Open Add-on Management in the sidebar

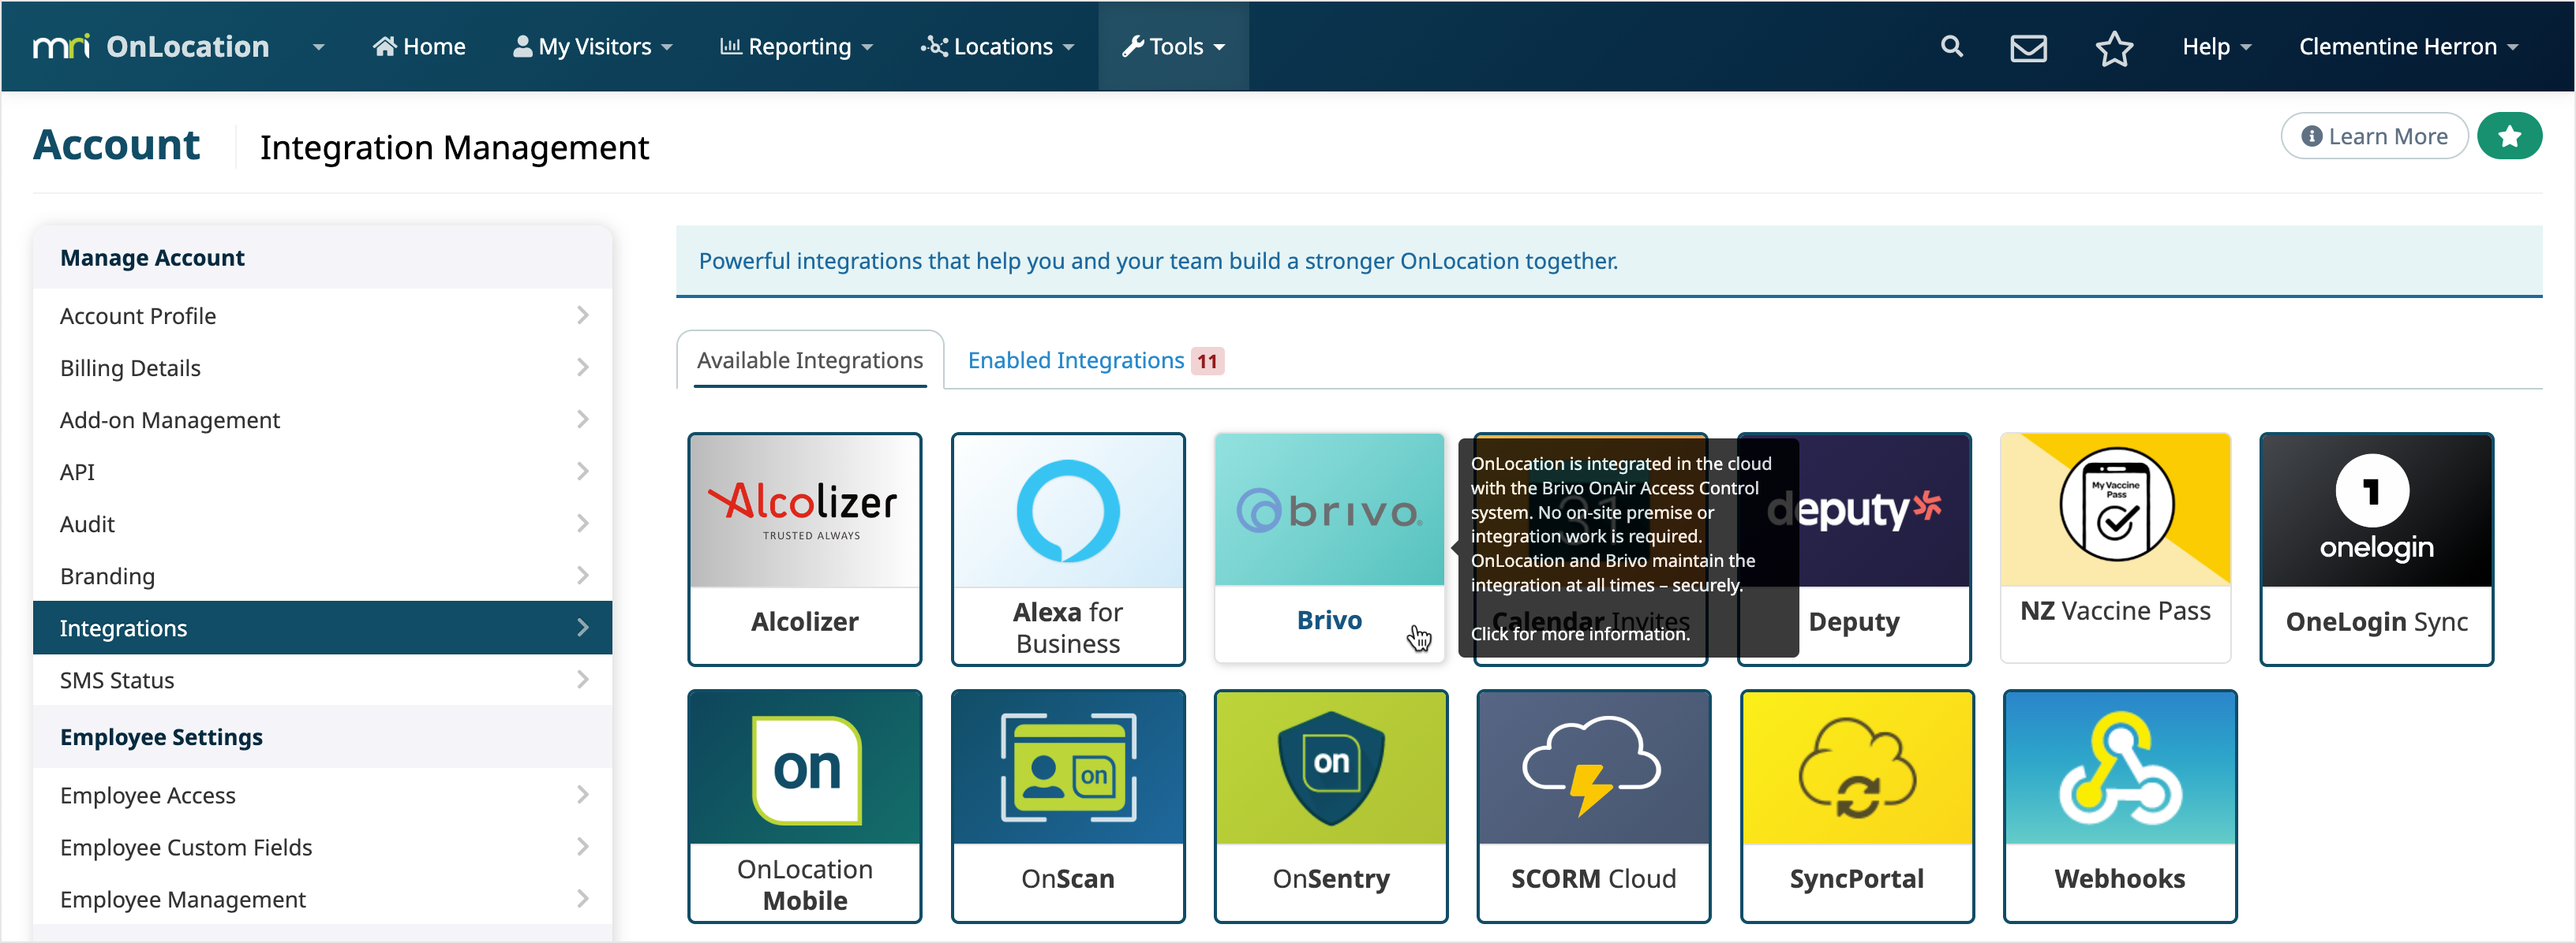[x=322, y=419]
